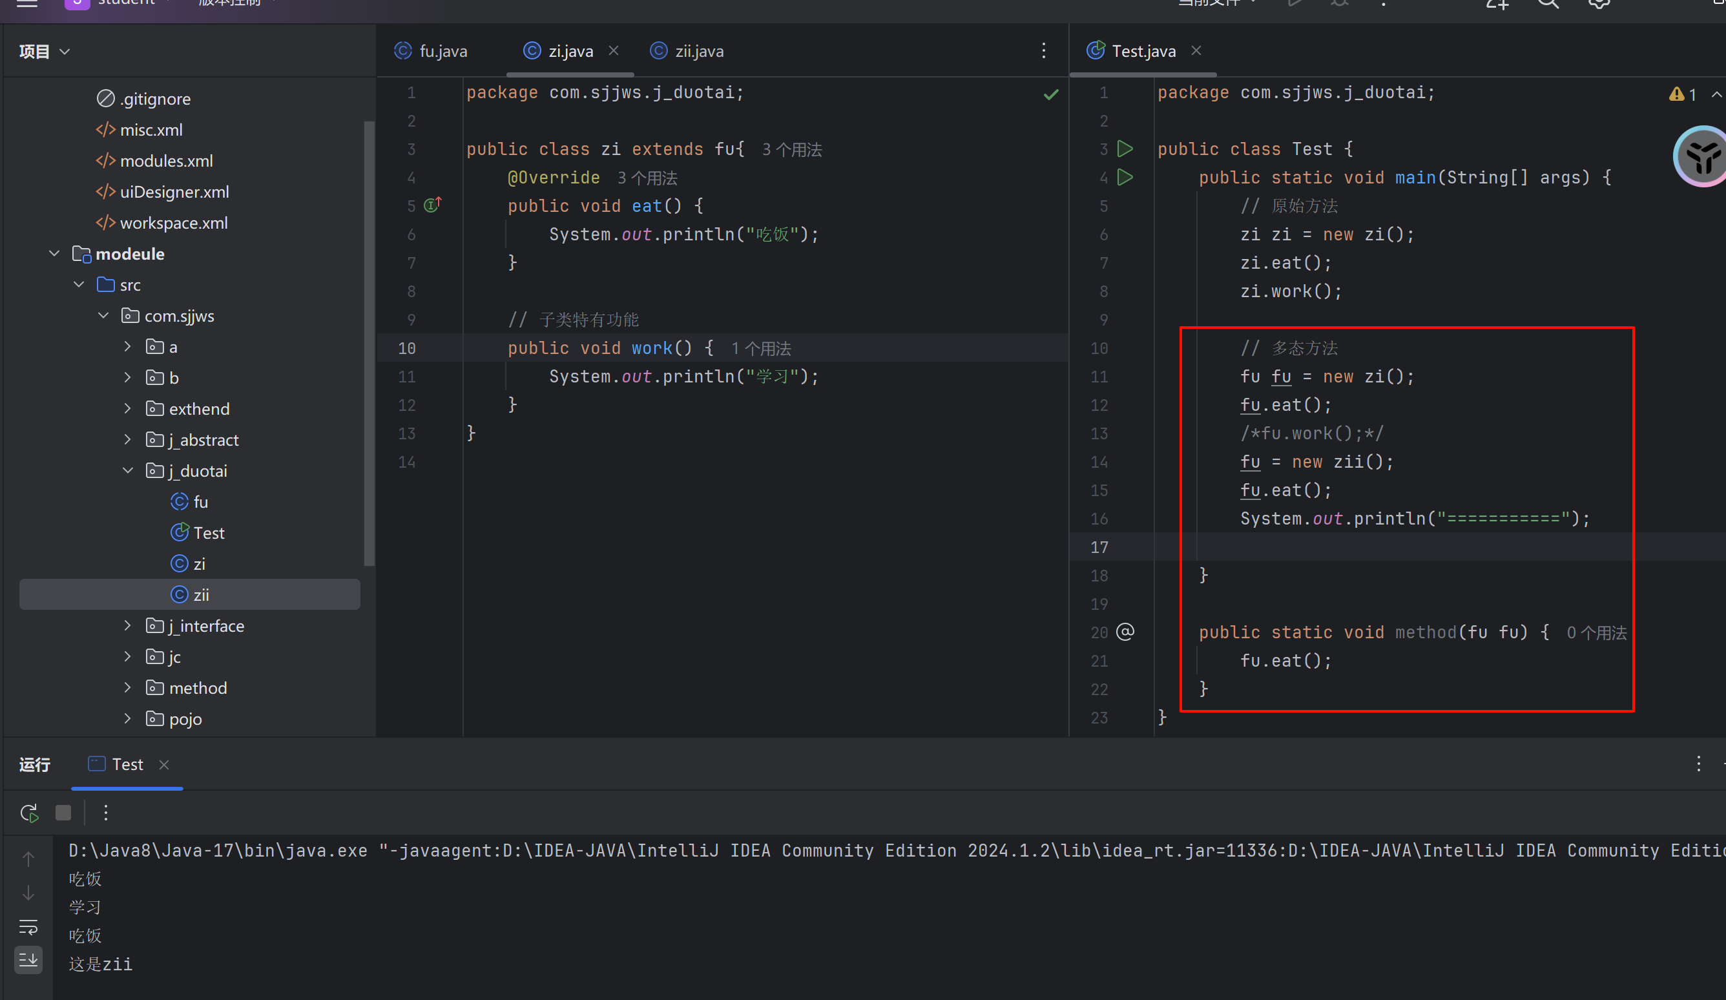Screen dimensions: 1726x1000
Task: Close the zi.java tab
Action: point(614,50)
